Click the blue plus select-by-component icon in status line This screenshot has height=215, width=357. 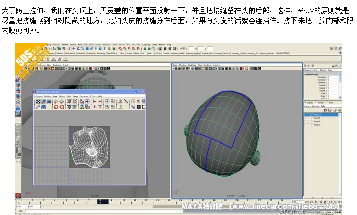(73, 49)
